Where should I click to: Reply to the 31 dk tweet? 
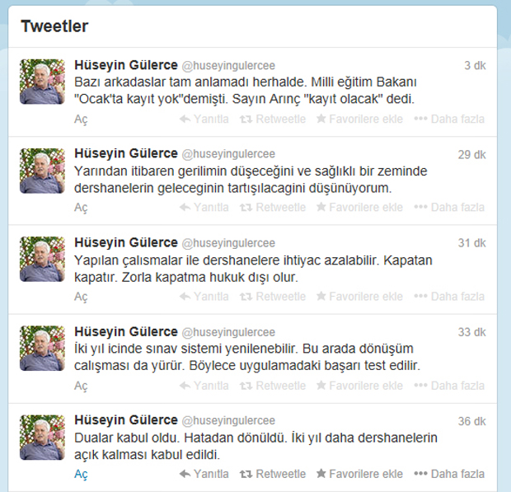204,297
